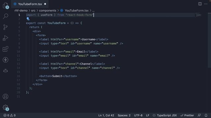
Task: Open the Copilot chat robot icon
Action: 5,70
